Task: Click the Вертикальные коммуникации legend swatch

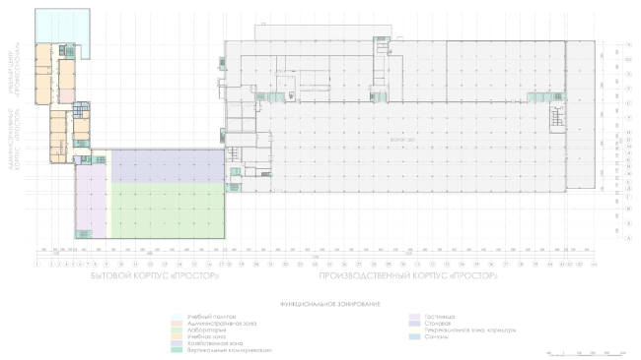Action: coord(177,350)
